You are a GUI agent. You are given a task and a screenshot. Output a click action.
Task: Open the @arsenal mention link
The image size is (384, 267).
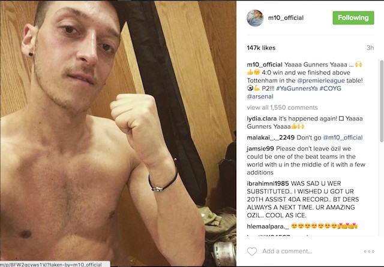pyautogui.click(x=260, y=96)
